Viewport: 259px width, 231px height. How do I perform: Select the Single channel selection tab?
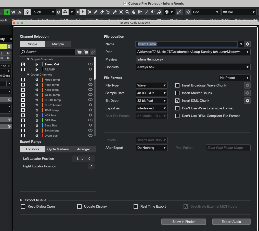(33, 44)
